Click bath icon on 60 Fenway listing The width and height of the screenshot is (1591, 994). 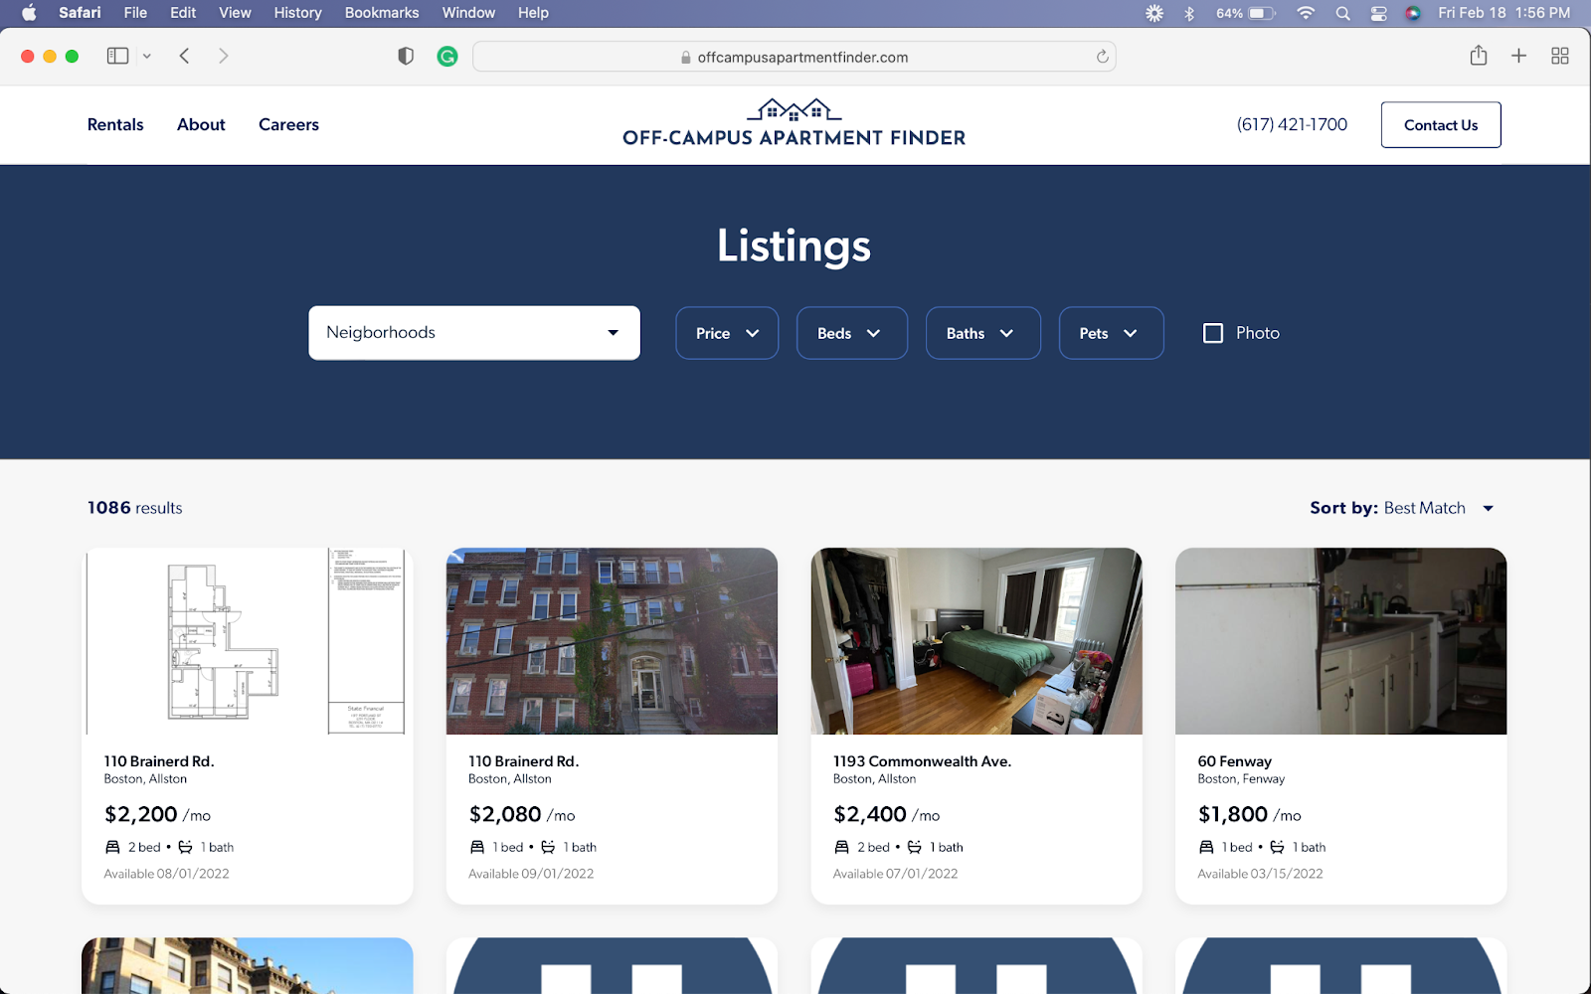(x=1277, y=847)
